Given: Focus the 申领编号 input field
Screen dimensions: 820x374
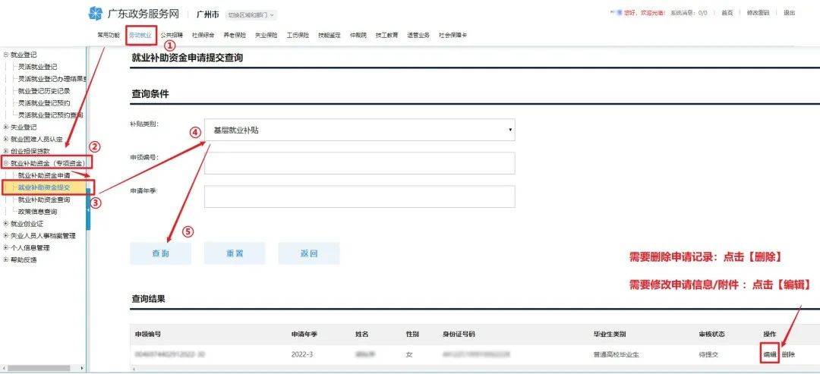Looking at the screenshot, I should [x=359, y=163].
